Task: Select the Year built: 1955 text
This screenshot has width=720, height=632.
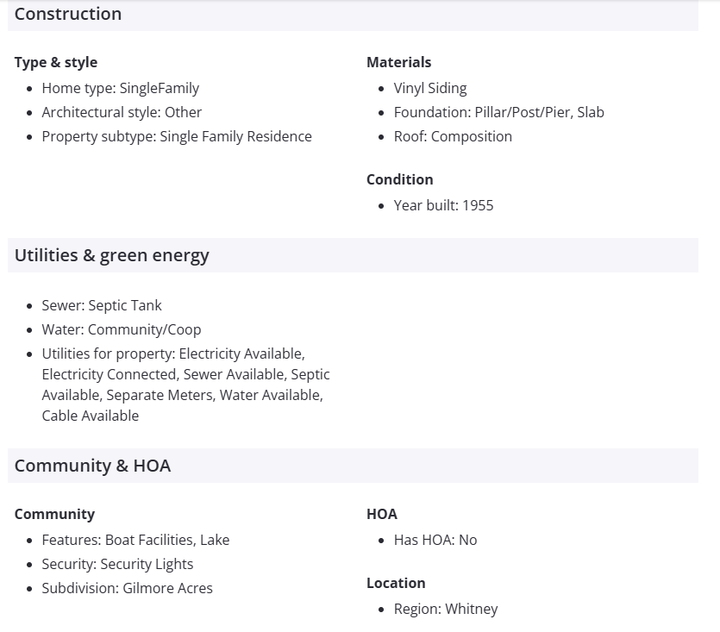Action: [443, 205]
